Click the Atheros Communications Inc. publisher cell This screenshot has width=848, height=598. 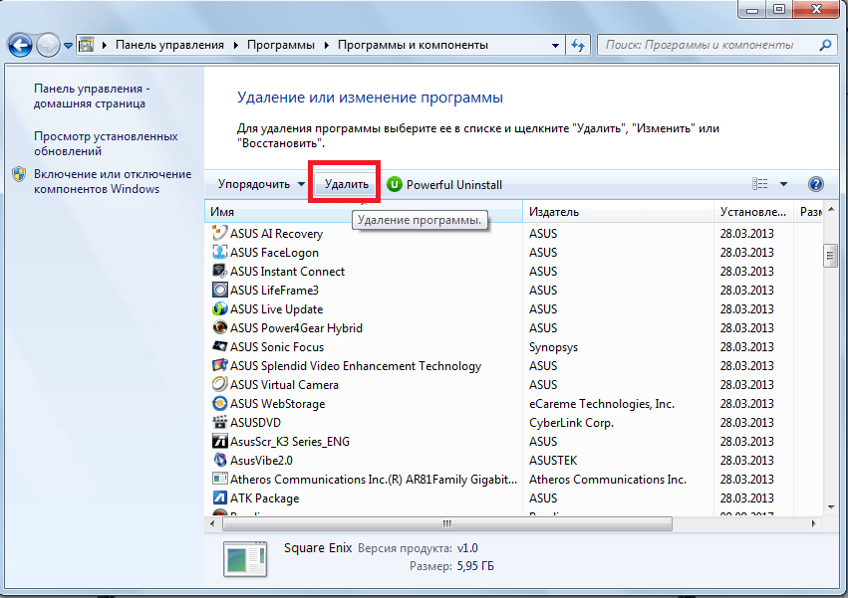tap(607, 480)
